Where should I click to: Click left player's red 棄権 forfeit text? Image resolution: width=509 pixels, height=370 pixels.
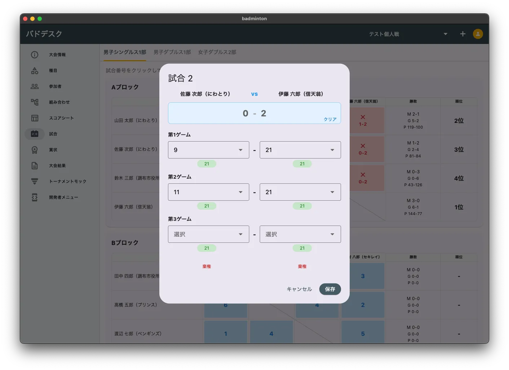pos(207,267)
